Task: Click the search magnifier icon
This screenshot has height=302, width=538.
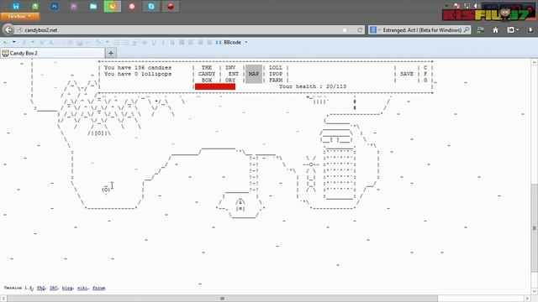Action: pyautogui.click(x=467, y=30)
